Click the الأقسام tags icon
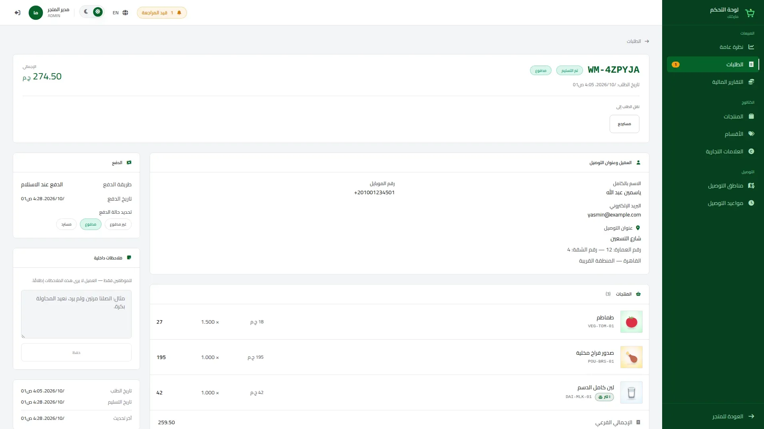The height and width of the screenshot is (429, 764). (751, 134)
